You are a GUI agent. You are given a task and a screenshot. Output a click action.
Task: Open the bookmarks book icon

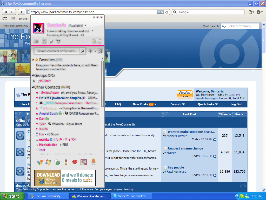[x=5, y=19]
